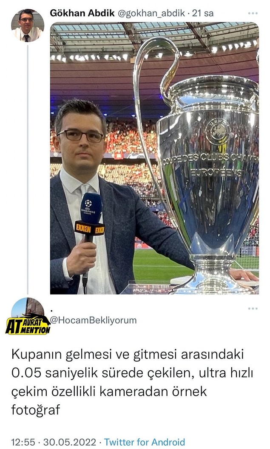The image size is (270, 449).
Task: Click the 21 sa timestamp
Action: point(203,13)
